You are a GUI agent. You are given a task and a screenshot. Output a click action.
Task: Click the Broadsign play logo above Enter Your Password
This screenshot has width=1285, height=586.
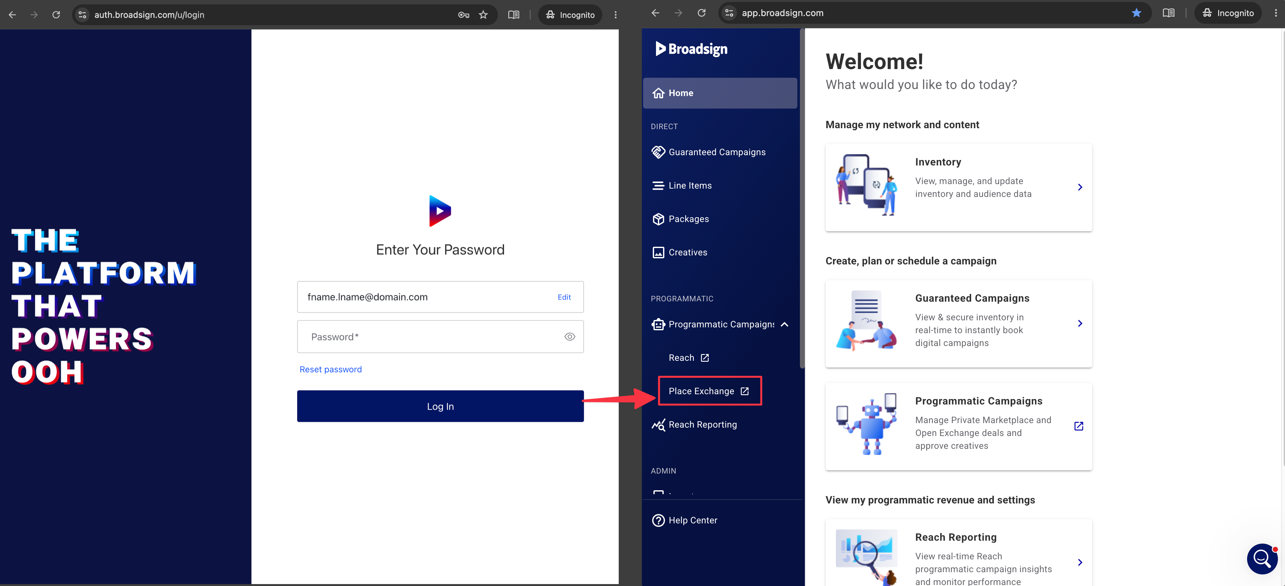pyautogui.click(x=440, y=211)
